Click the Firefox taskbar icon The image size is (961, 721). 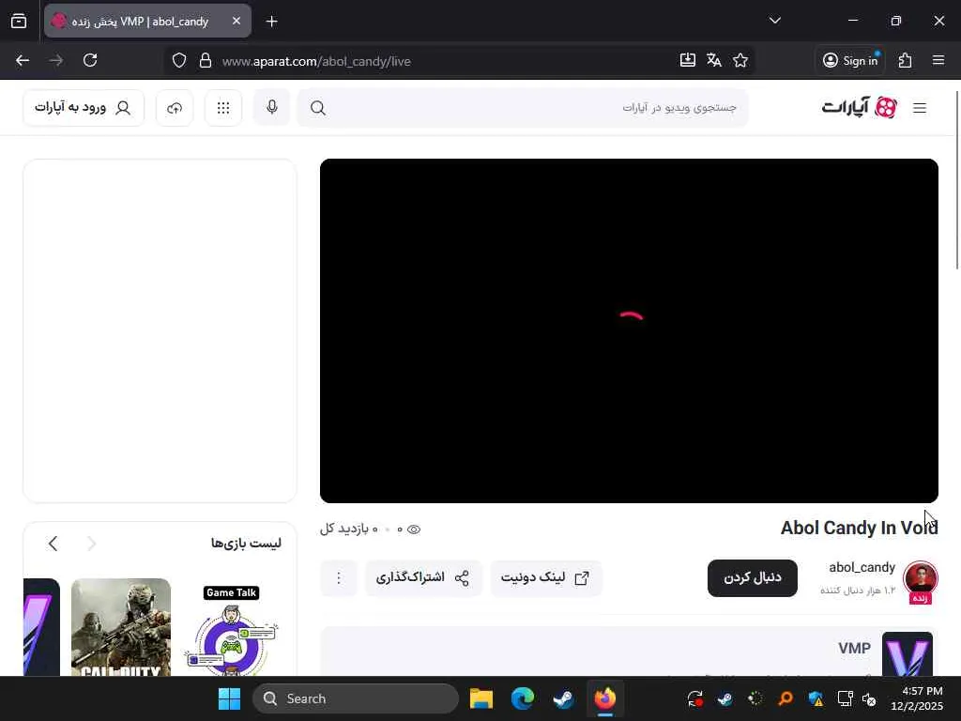click(605, 698)
